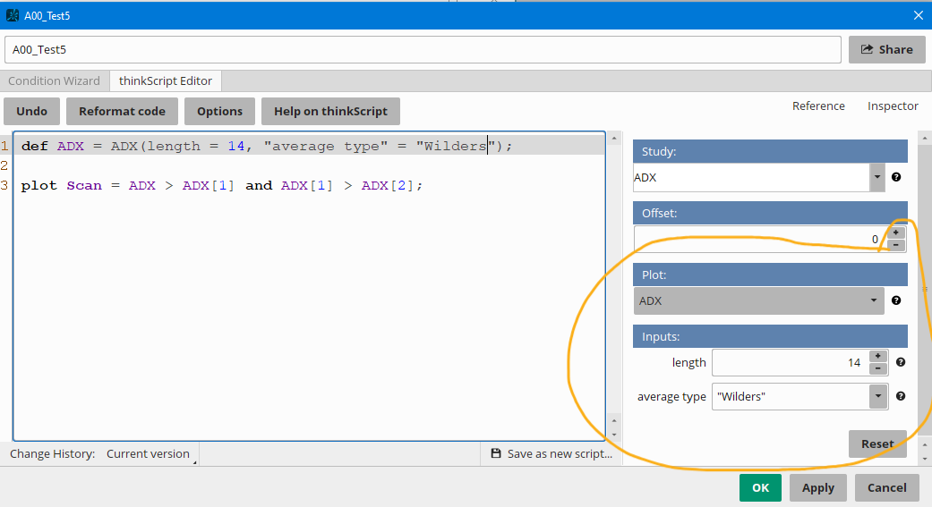Click the green OK button
Screen dimensions: 932x507
pos(760,487)
